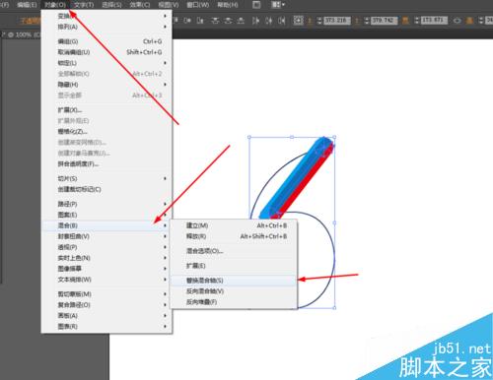Click the blue blended stroke on canvas
The width and height of the screenshot is (493, 380).
click(293, 180)
